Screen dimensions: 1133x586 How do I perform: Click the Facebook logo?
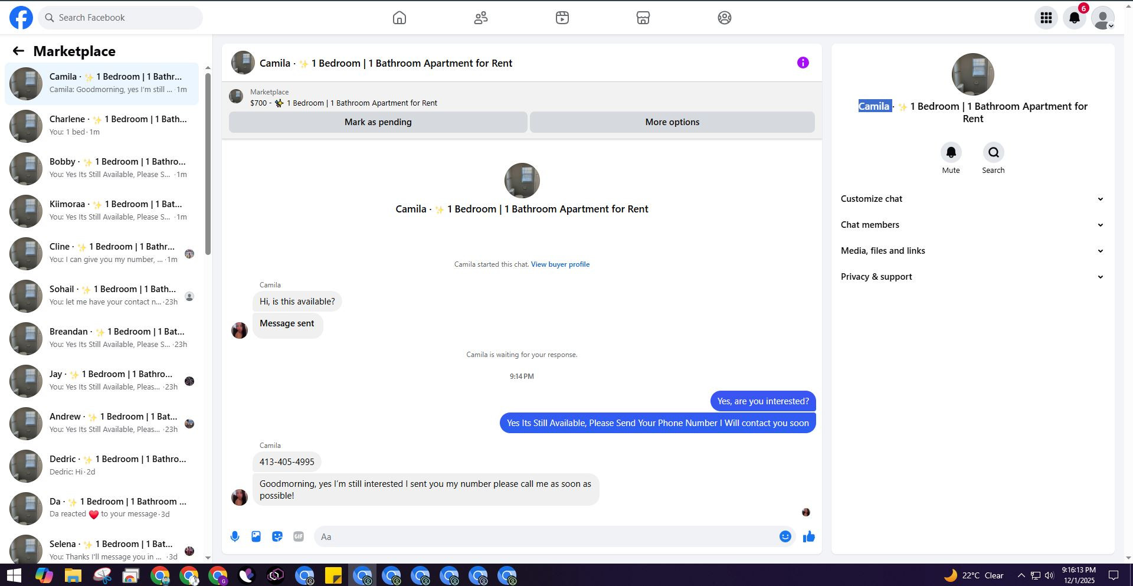[21, 18]
